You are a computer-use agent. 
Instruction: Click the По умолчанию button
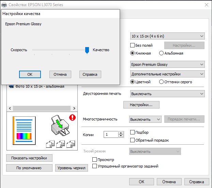click(x=29, y=168)
